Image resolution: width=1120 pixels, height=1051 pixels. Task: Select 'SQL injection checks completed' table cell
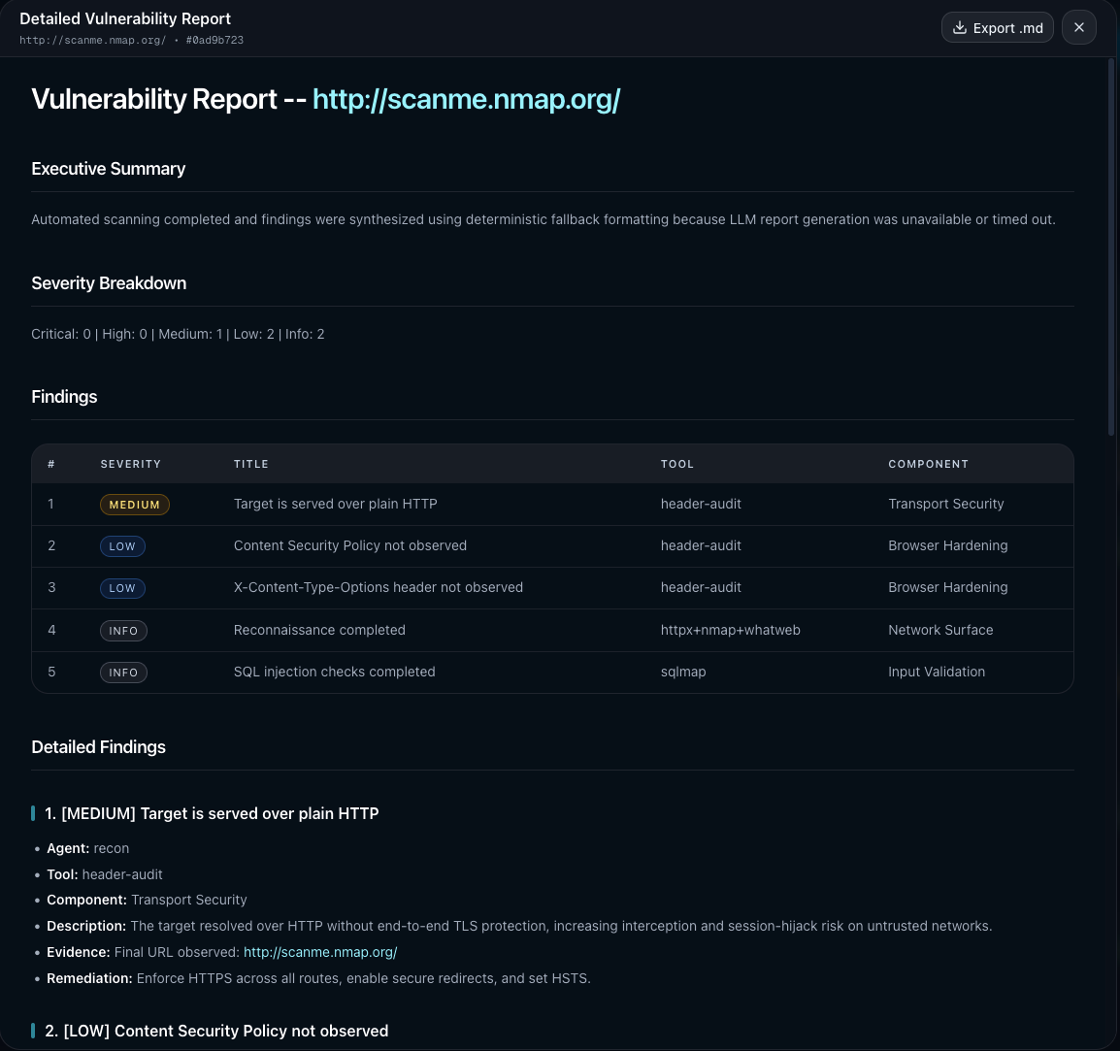tap(334, 672)
